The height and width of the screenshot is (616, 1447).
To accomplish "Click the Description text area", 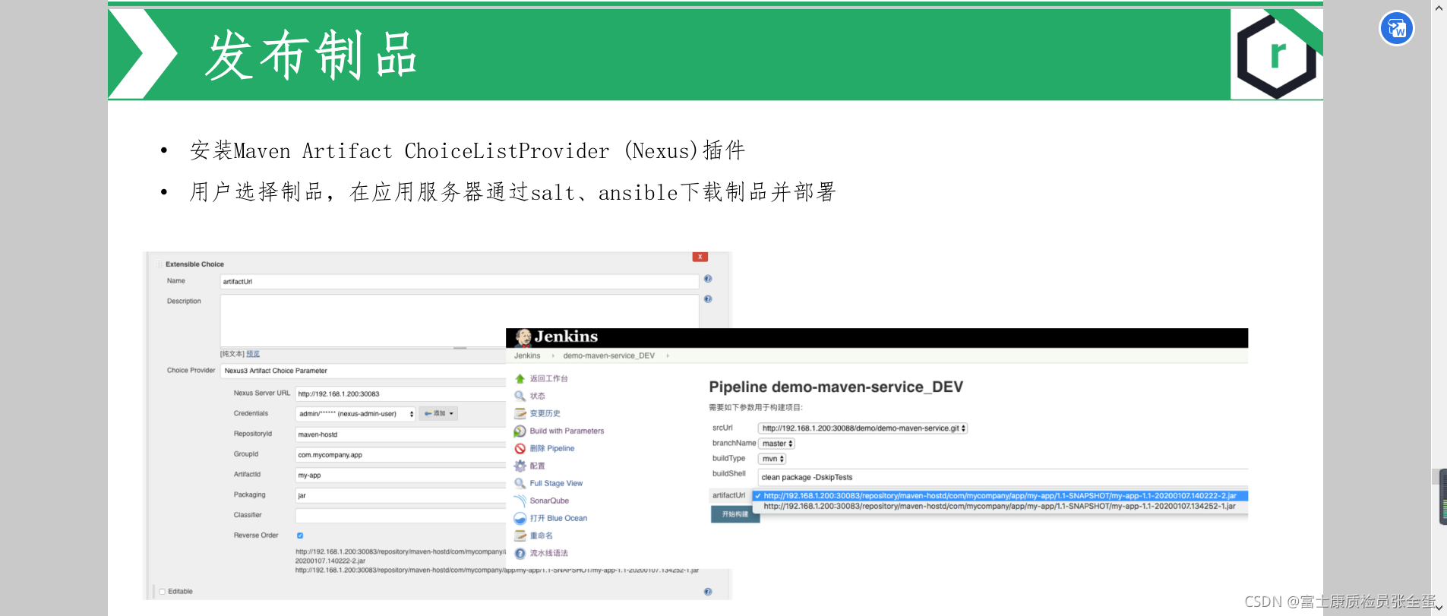I will click(459, 321).
